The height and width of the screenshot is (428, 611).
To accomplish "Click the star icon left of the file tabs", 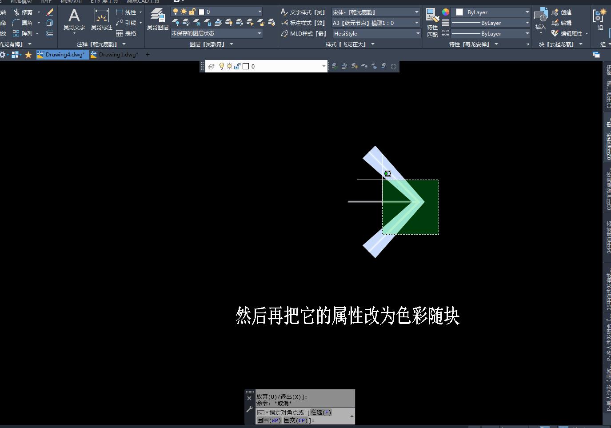I will coord(28,55).
